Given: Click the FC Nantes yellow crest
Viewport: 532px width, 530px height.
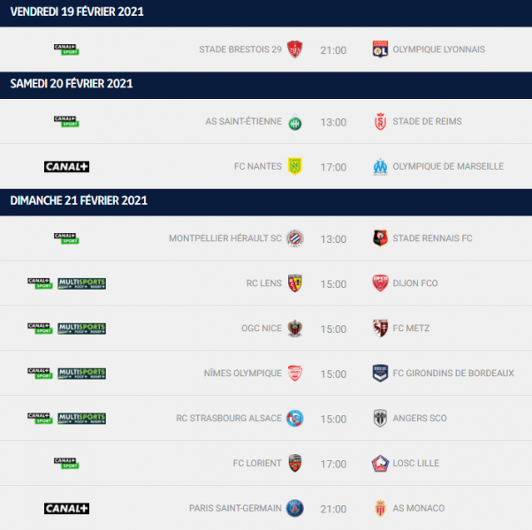Looking at the screenshot, I should click(295, 167).
